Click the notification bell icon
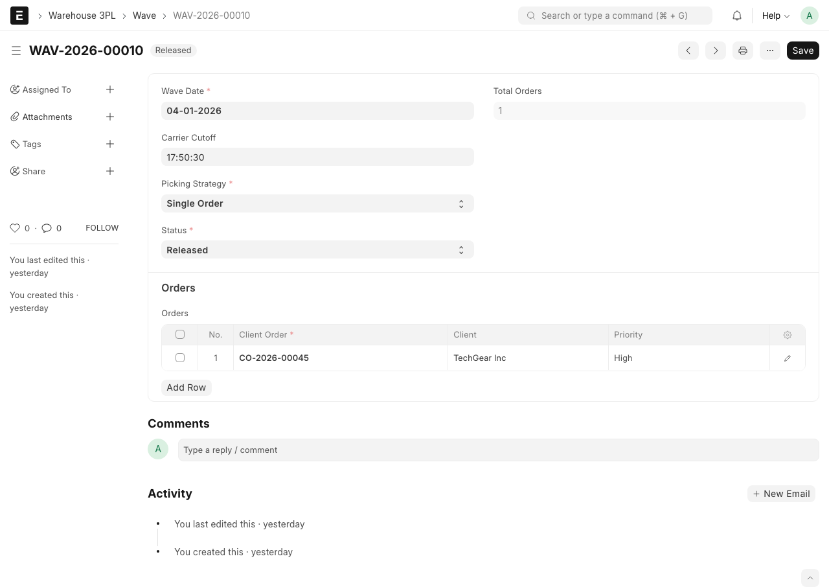The width and height of the screenshot is (829, 587). [x=737, y=16]
